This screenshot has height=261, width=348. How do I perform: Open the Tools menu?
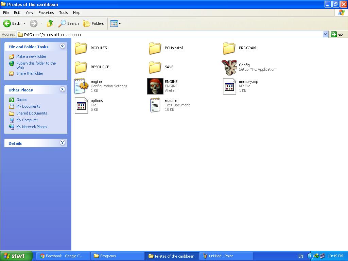pyautogui.click(x=64, y=13)
